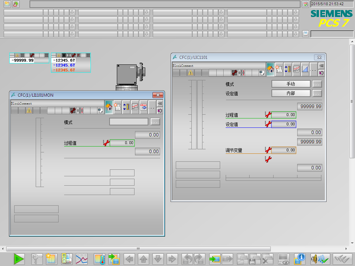Click the table with thermometer icon
The image size is (355, 266).
pyautogui.click(x=99, y=259)
